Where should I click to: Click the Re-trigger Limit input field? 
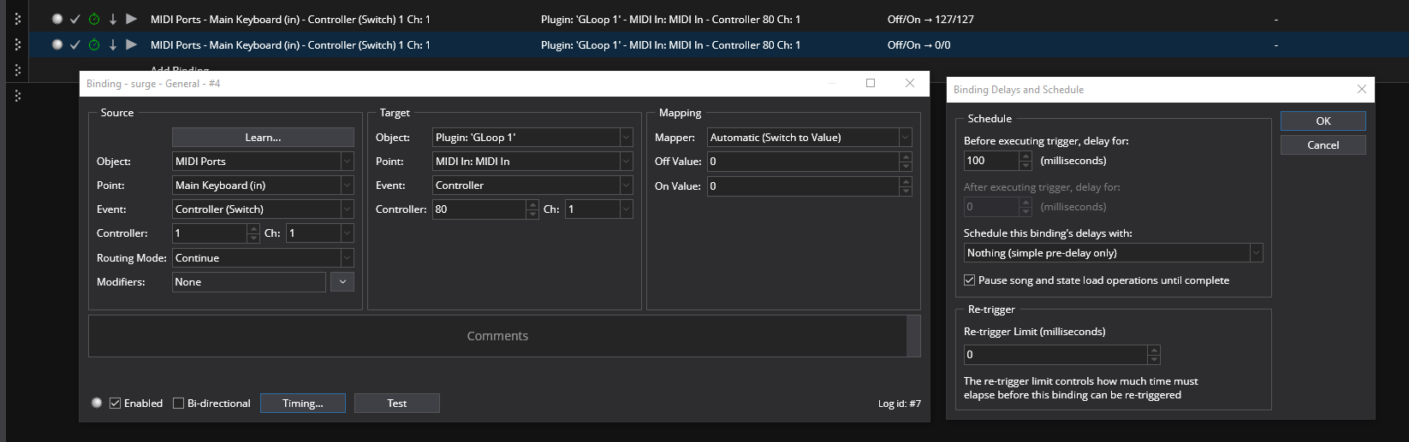pos(1055,355)
